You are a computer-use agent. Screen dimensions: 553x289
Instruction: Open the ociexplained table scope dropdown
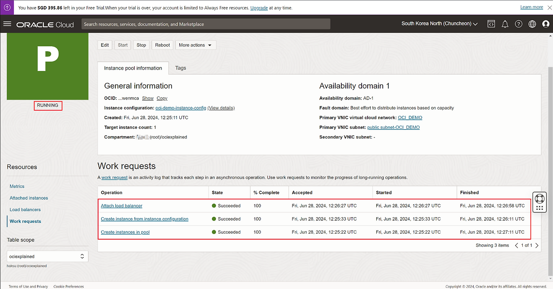point(47,257)
